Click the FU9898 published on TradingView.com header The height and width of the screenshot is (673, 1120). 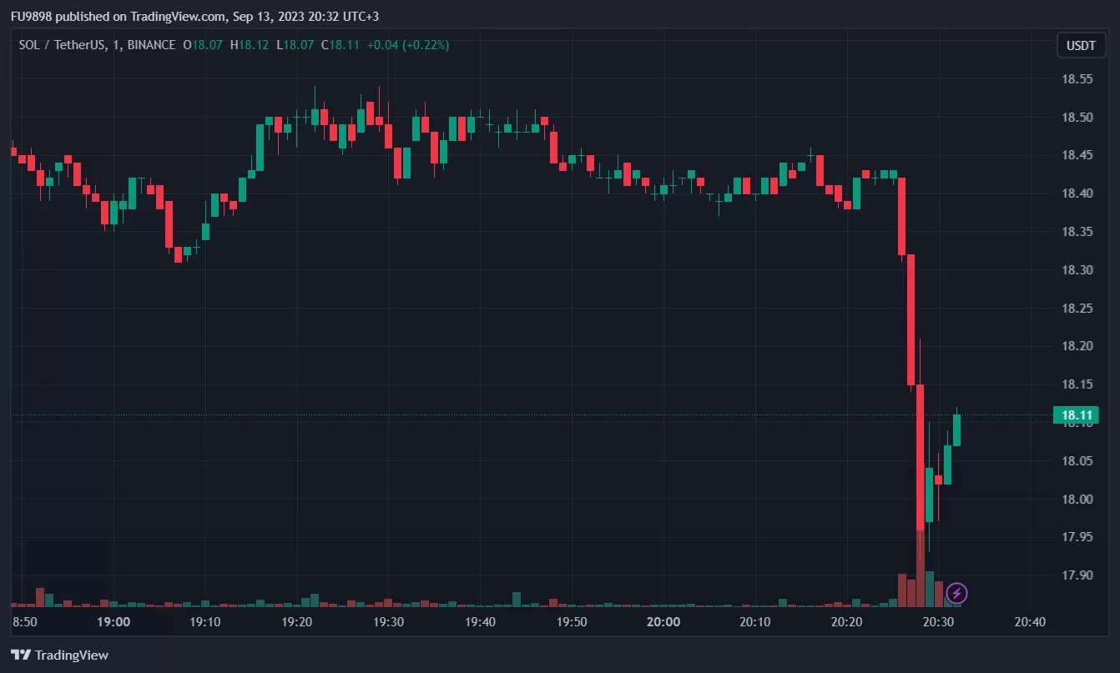(x=118, y=17)
